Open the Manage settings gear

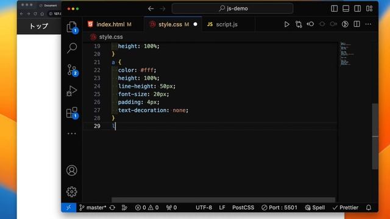tap(72, 192)
